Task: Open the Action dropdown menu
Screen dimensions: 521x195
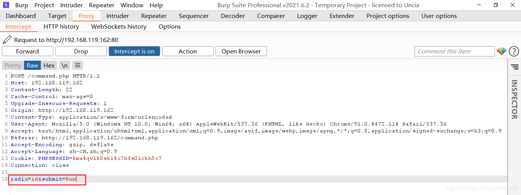Action: click(x=188, y=51)
